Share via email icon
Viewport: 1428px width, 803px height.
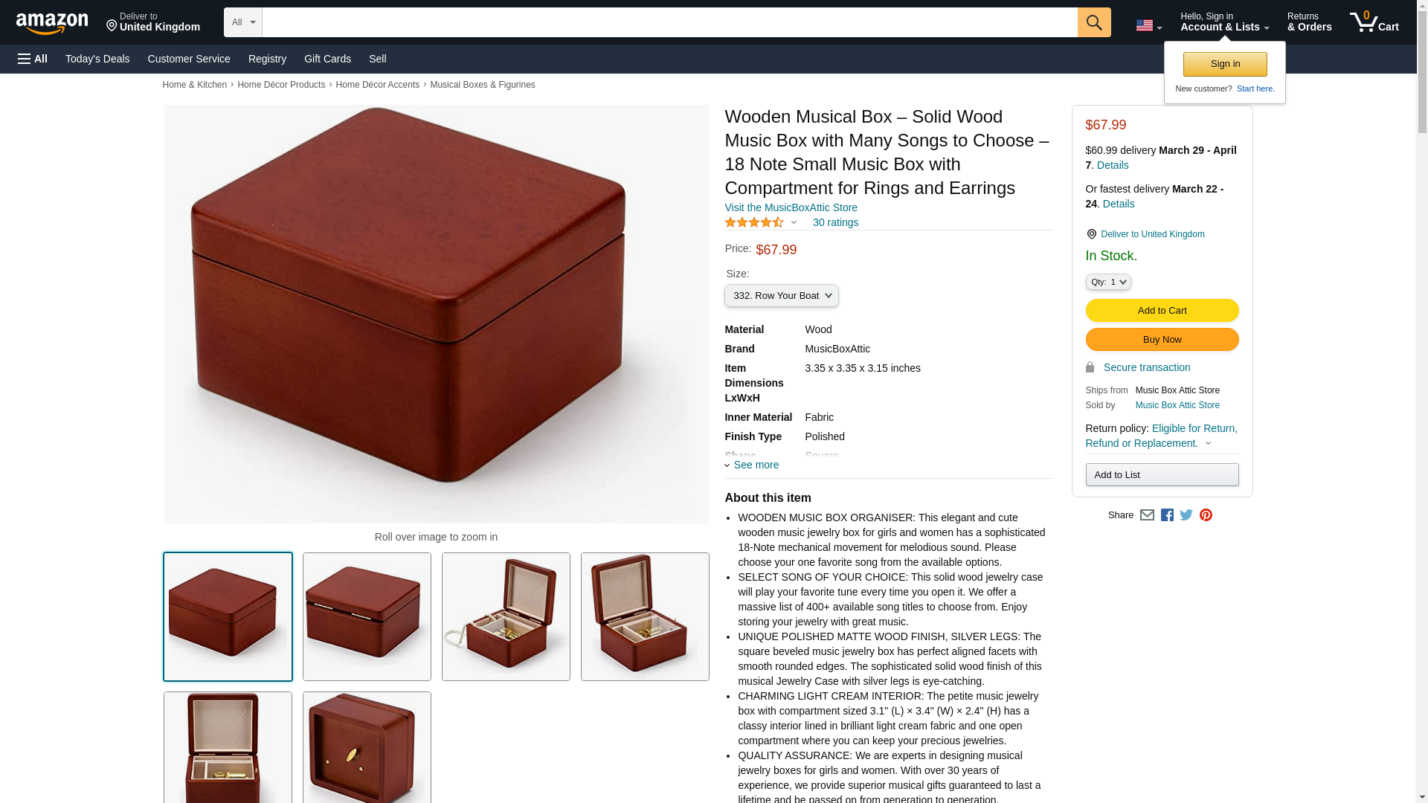(1147, 515)
